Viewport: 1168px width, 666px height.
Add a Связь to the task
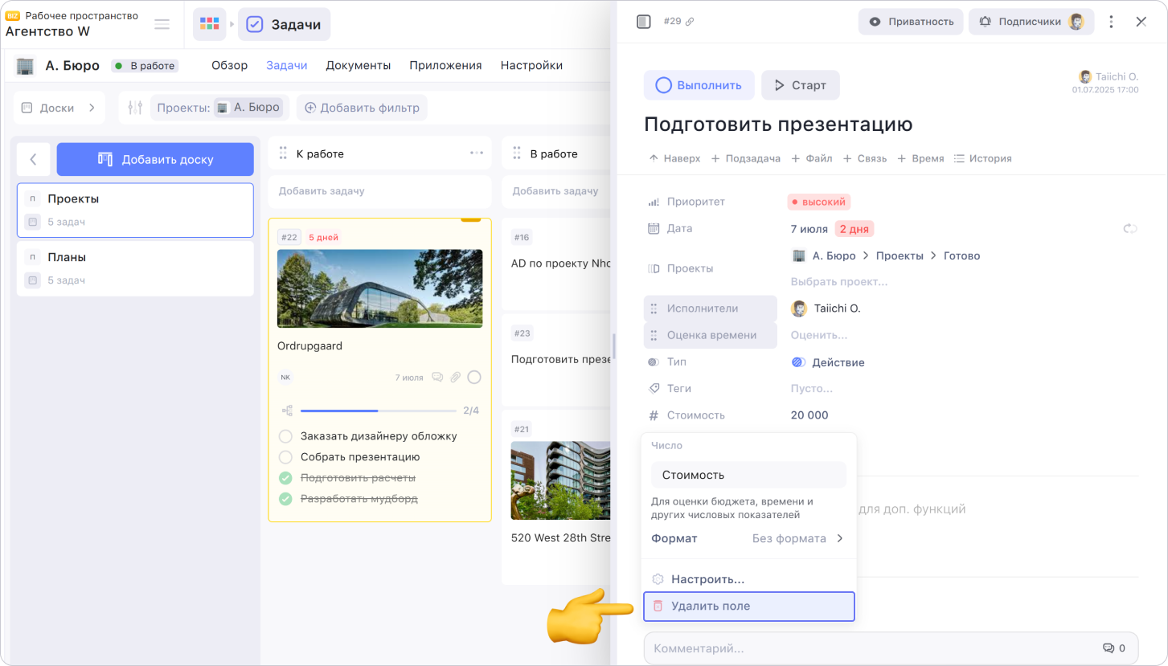pos(865,158)
